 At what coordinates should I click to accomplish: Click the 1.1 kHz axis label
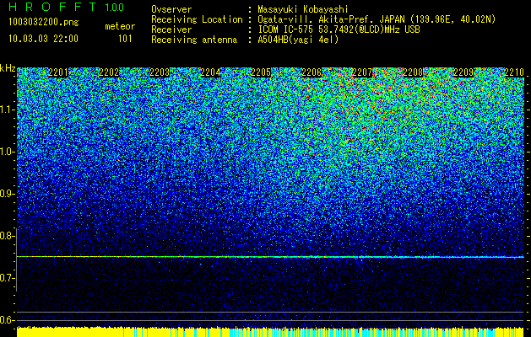click(7, 110)
